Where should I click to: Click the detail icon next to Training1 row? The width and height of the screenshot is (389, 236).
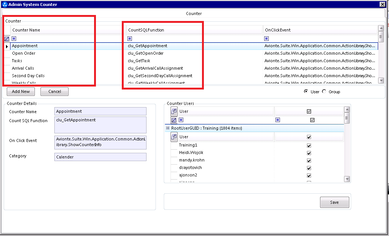[174, 137]
